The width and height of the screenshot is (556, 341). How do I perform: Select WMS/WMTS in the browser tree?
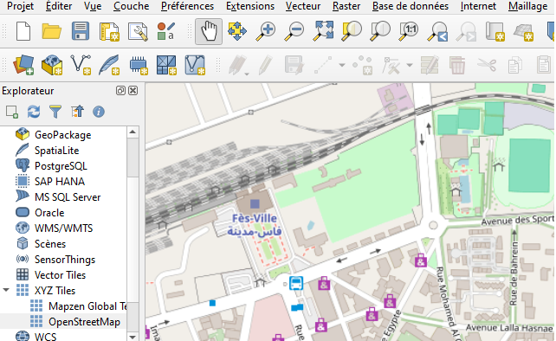point(63,228)
